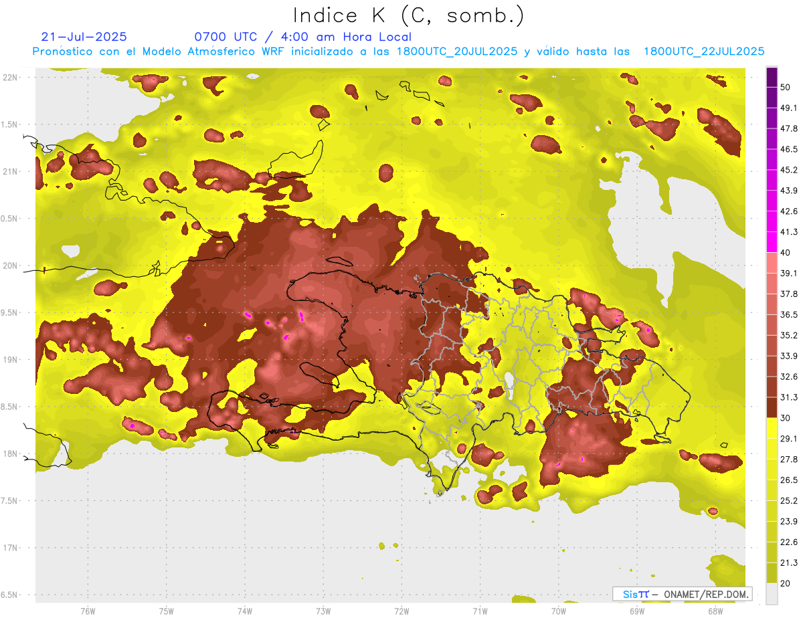
Task: Click the SisTT - ONAMET/REP.DOM. logo box
Action: (682, 594)
